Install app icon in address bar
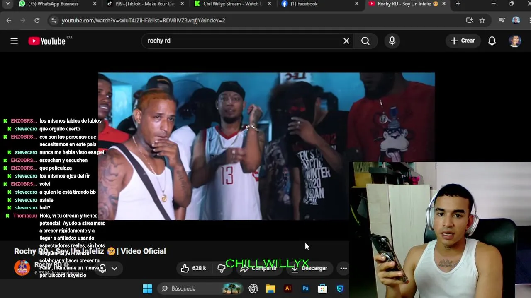The image size is (531, 298). (470, 20)
